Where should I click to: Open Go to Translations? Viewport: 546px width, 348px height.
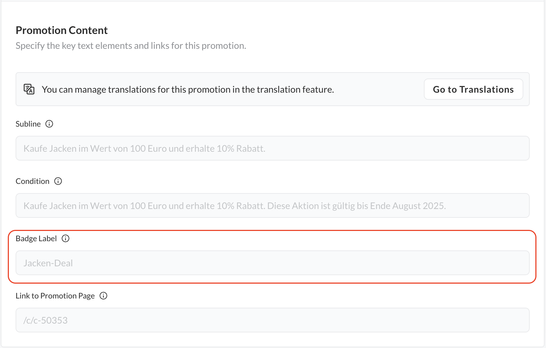(473, 89)
